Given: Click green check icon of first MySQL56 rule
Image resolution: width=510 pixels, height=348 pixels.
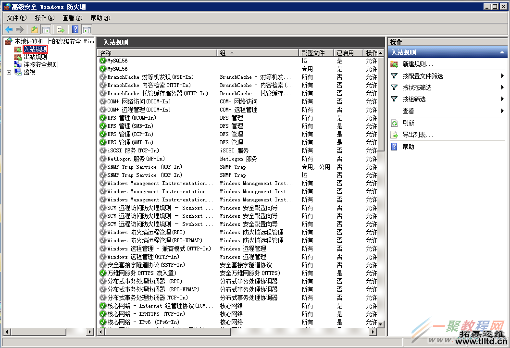Looking at the screenshot, I should click(102, 61).
